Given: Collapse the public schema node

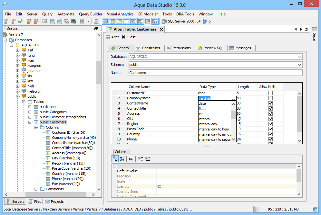Looking at the screenshot, I should [18, 97].
